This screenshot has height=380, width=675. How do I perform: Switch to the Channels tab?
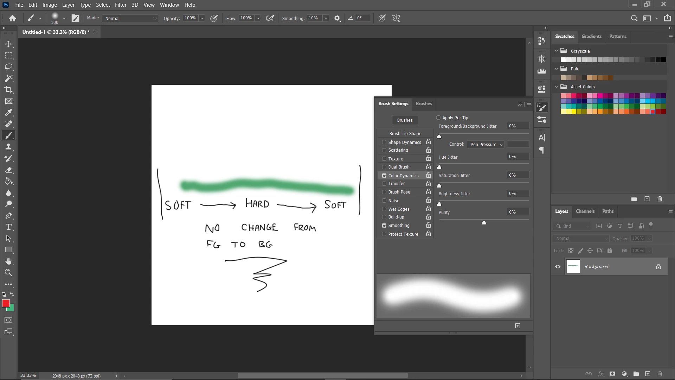pyautogui.click(x=585, y=211)
